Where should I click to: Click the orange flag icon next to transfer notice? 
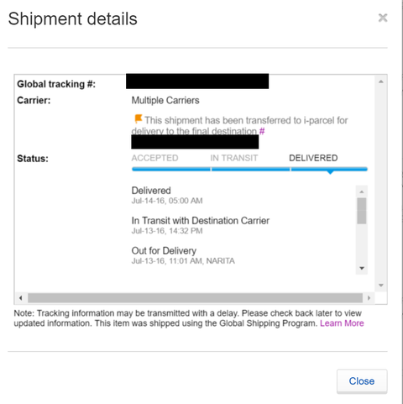[138, 118]
